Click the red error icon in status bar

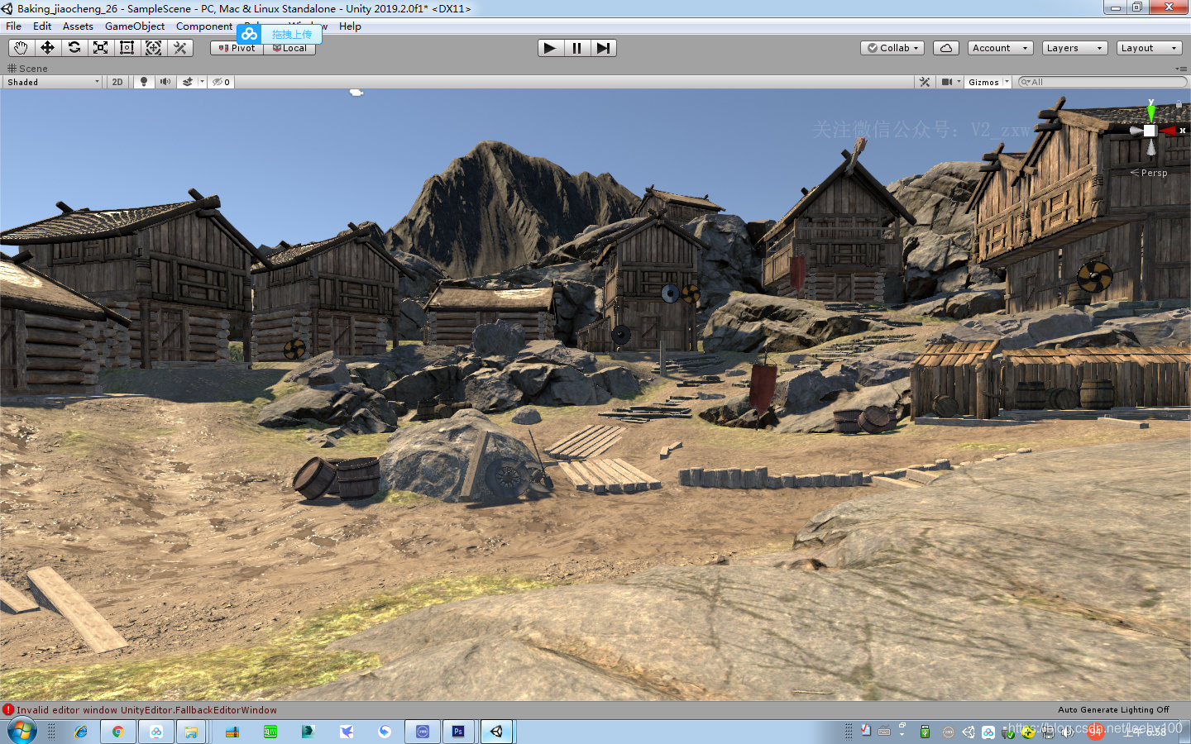click(x=8, y=710)
